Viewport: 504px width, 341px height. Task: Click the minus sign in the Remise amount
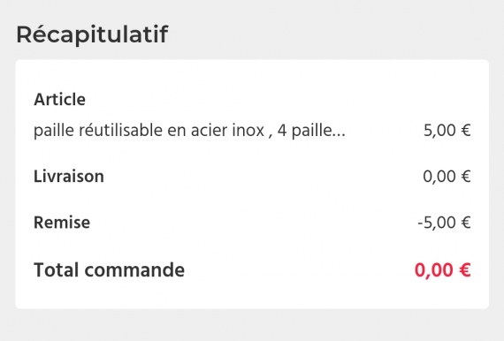tap(420, 224)
